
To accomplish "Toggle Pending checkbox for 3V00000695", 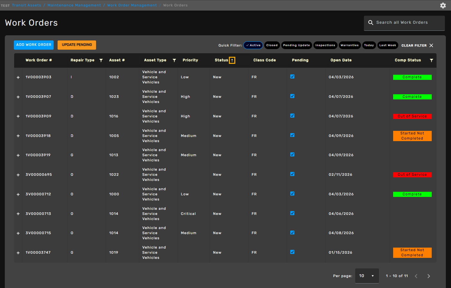I will 292,174.
